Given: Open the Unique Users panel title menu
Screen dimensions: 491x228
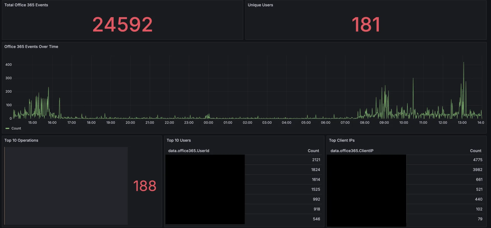Looking at the screenshot, I should [x=260, y=5].
